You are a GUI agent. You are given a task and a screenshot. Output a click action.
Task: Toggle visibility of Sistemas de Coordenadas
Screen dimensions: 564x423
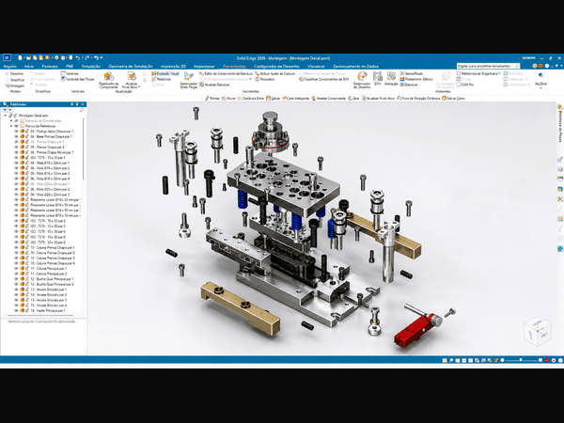17,121
